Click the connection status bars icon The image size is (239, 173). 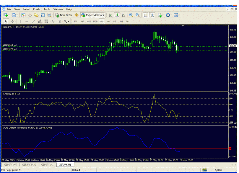(205, 170)
